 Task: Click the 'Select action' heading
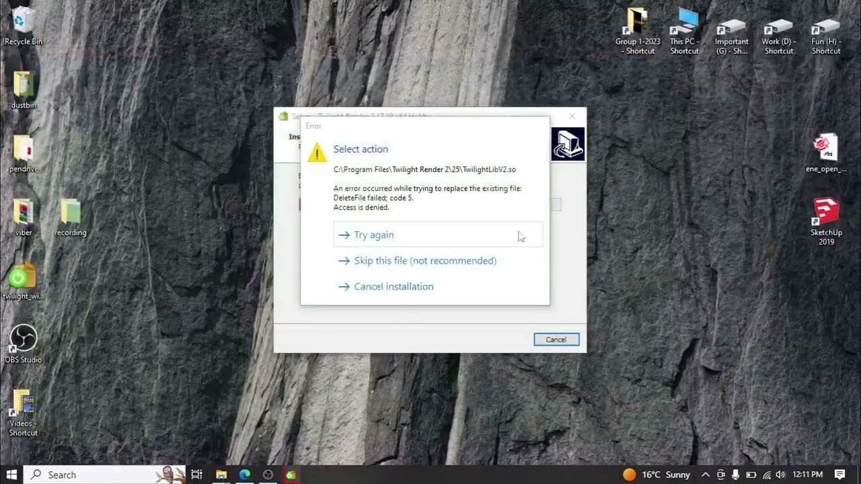point(361,149)
